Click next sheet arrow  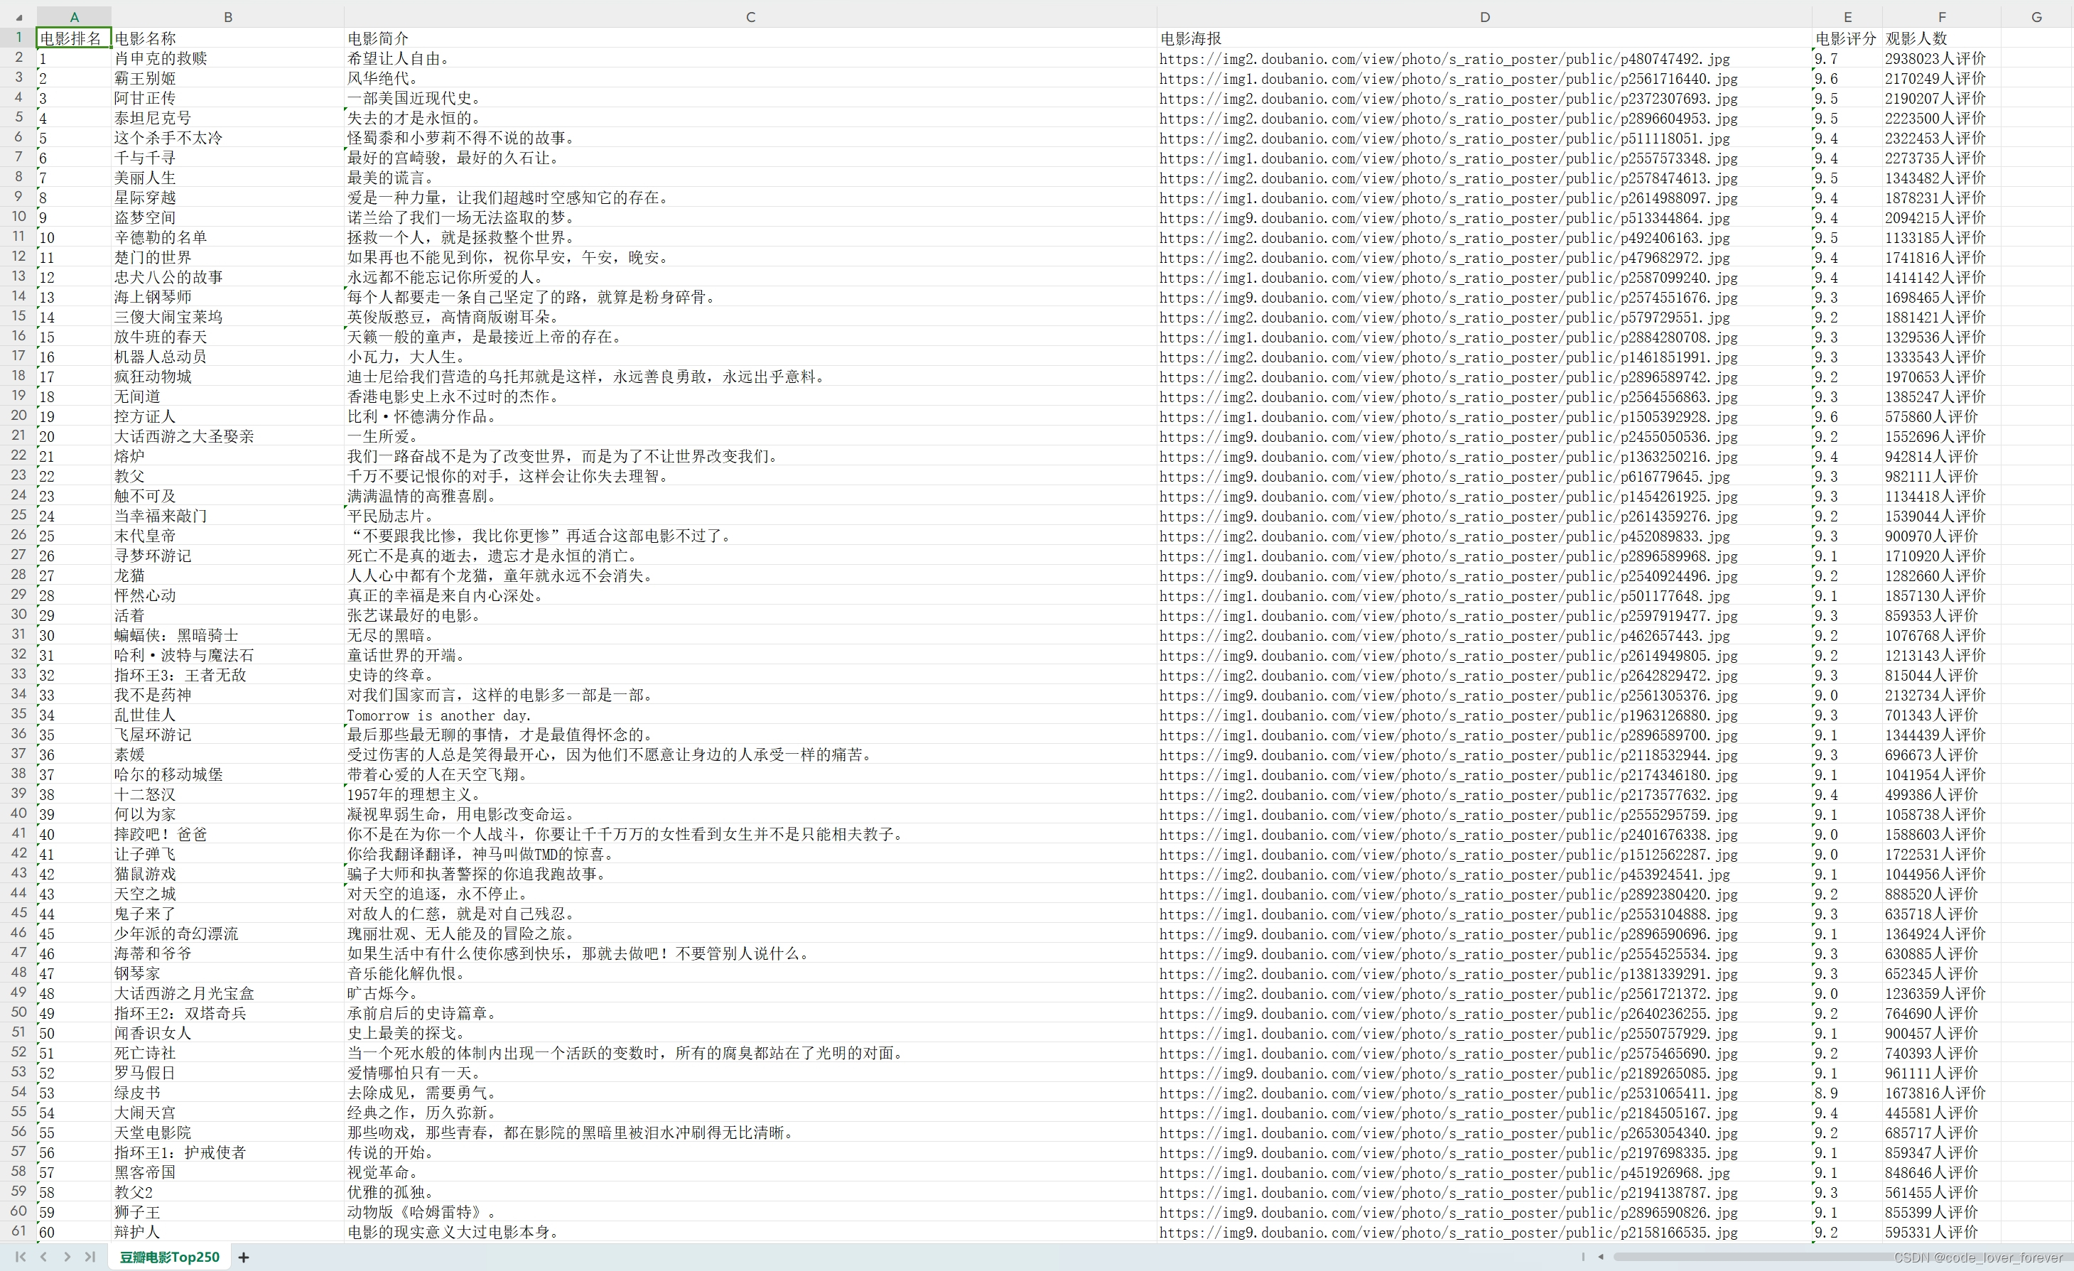[67, 1257]
